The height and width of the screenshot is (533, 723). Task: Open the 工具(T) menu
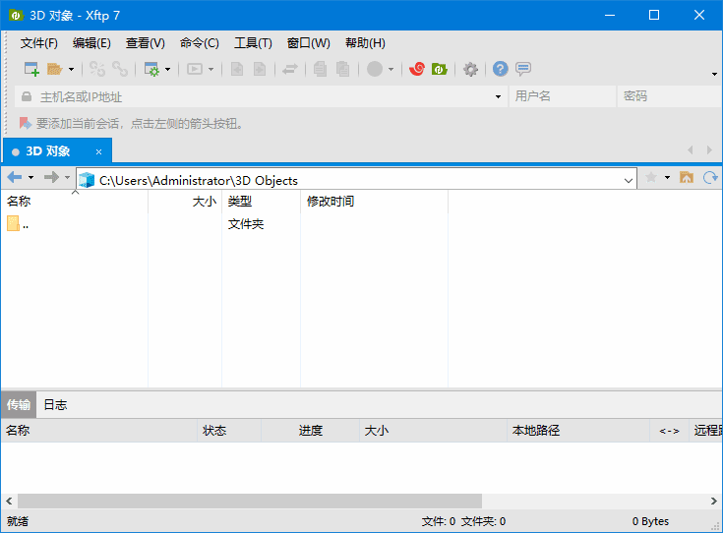point(253,43)
